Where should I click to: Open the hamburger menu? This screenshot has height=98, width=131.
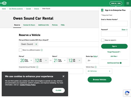pos(128,3)
